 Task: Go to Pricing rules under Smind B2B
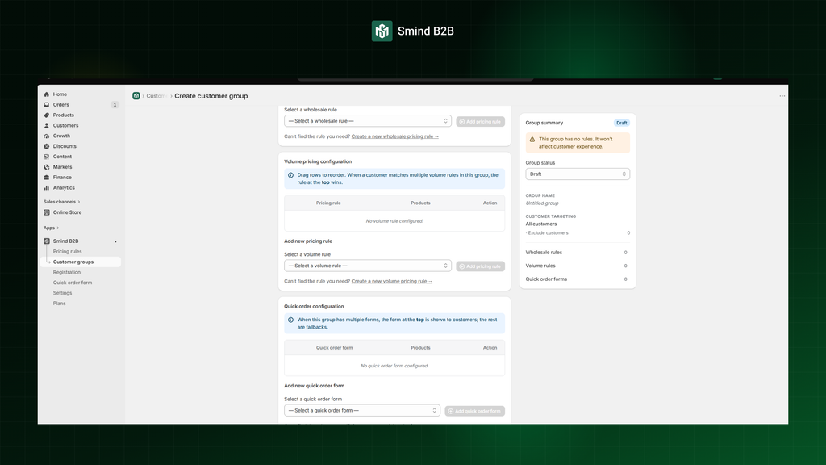[68, 252]
